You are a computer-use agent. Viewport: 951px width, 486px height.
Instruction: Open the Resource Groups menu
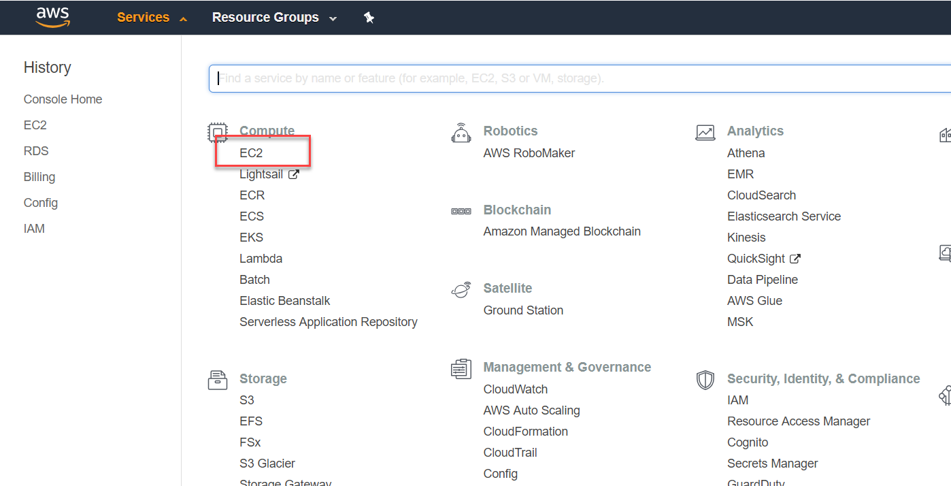pyautogui.click(x=265, y=17)
